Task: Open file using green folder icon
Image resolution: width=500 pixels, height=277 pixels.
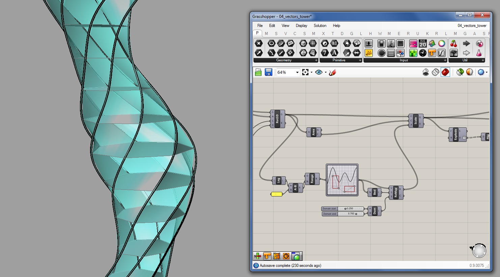Action: (x=258, y=72)
